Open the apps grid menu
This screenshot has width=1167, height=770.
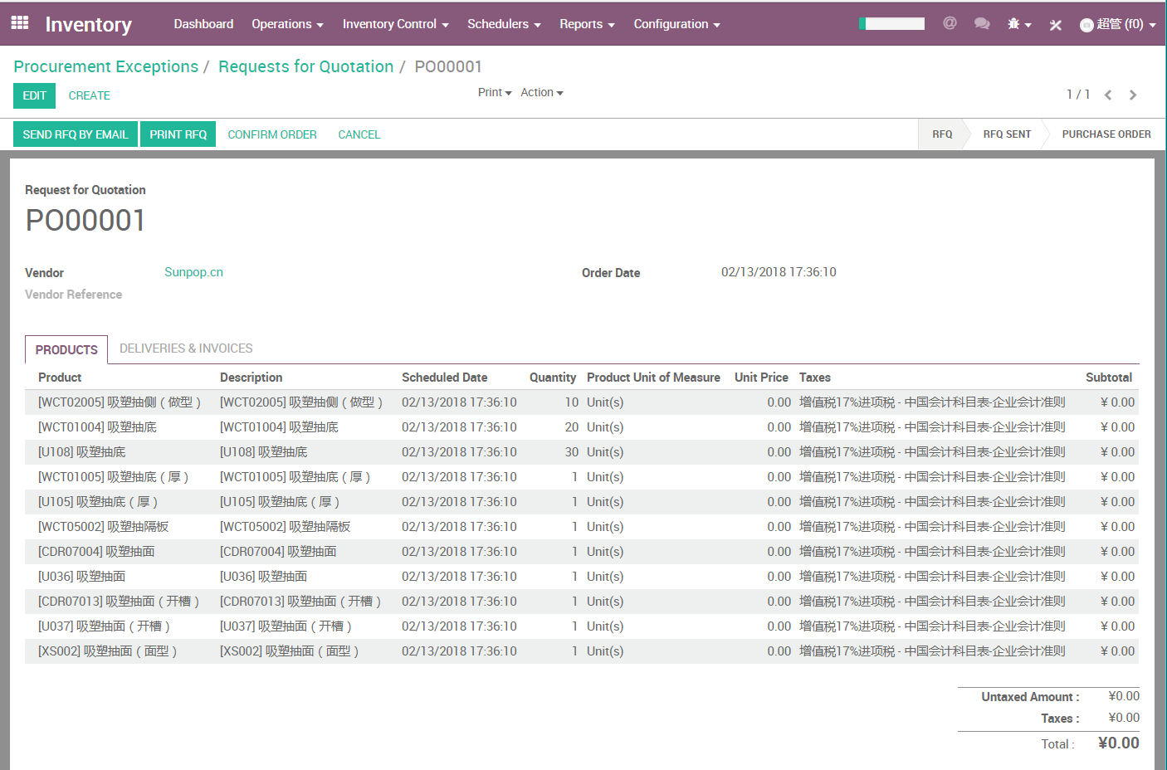20,23
